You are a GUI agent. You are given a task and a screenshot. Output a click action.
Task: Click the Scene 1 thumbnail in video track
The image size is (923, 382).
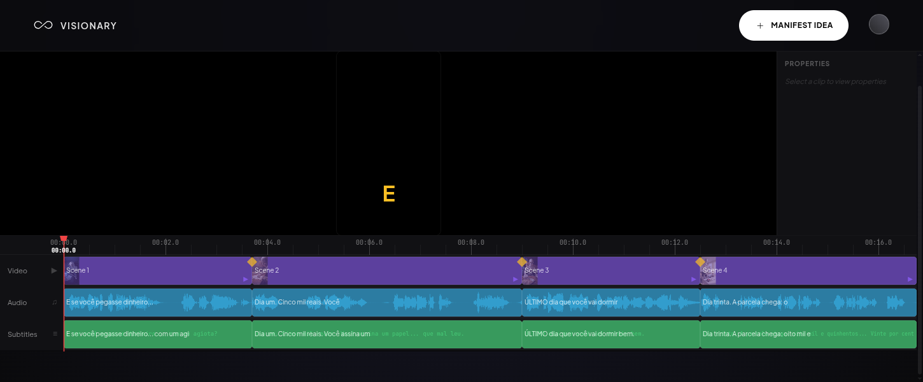72,271
